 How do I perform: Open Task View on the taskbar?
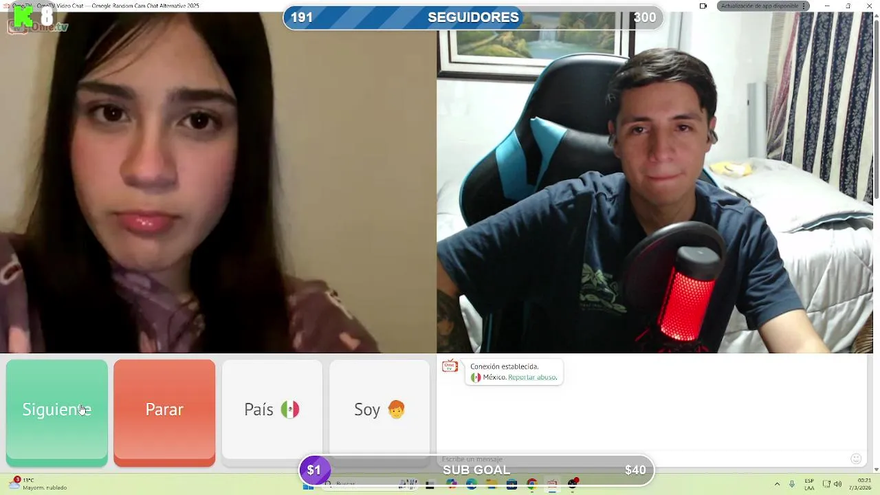430,484
